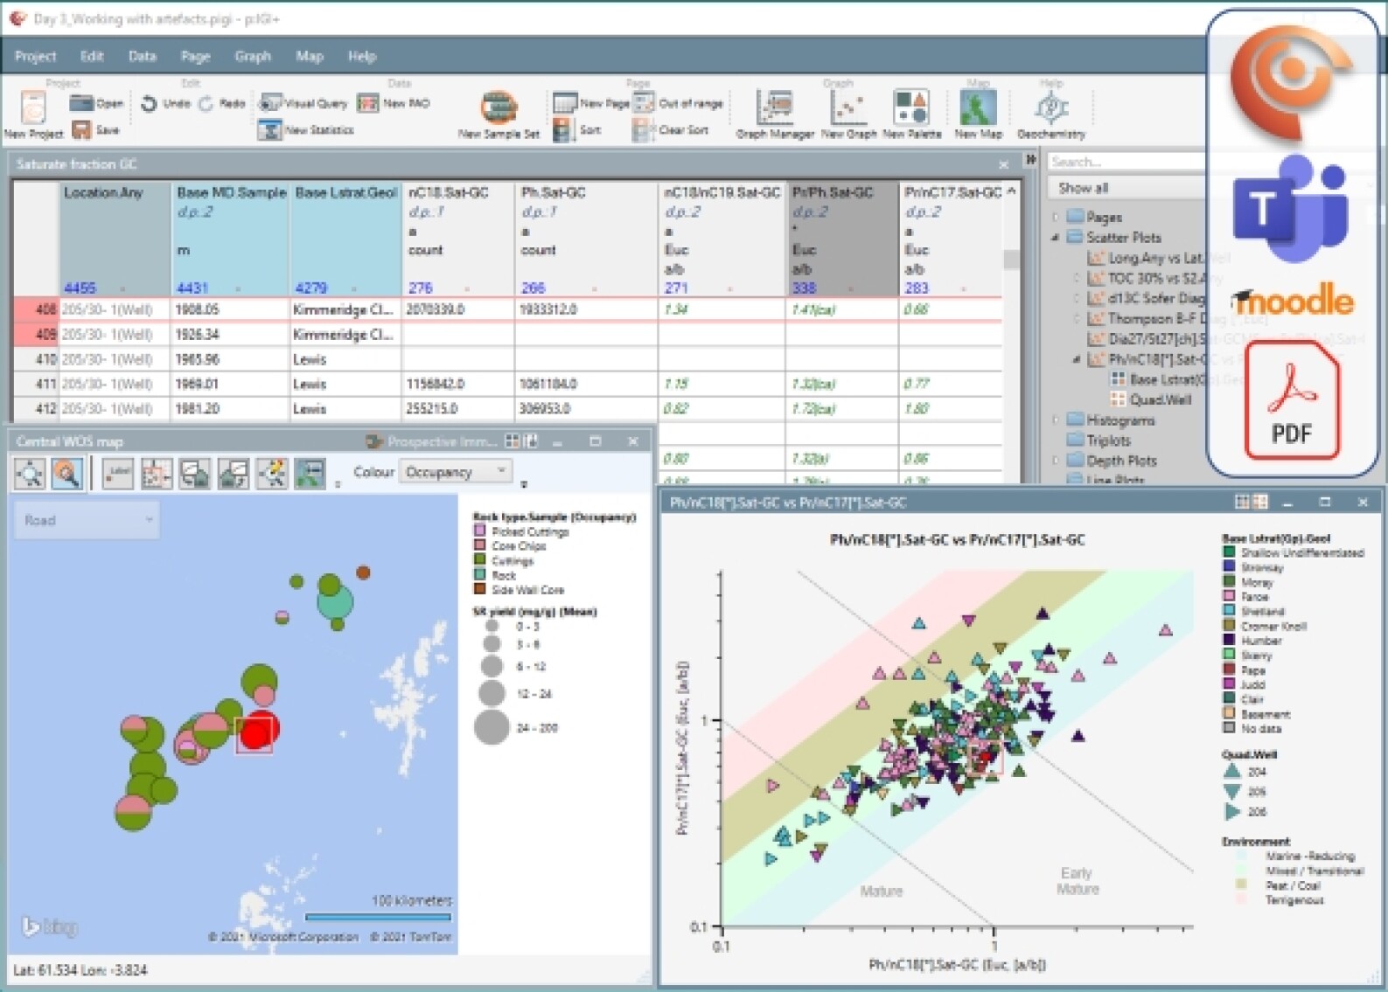Open the Data menu
Image resolution: width=1388 pixels, height=992 pixels.
pos(142,56)
